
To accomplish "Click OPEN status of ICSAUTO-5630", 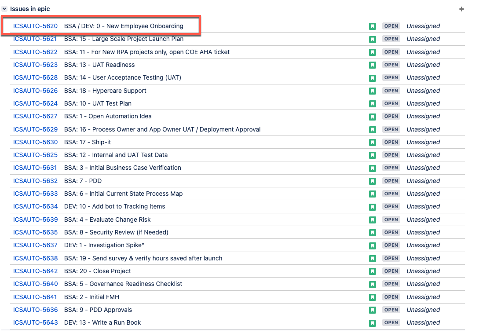I will (x=391, y=142).
